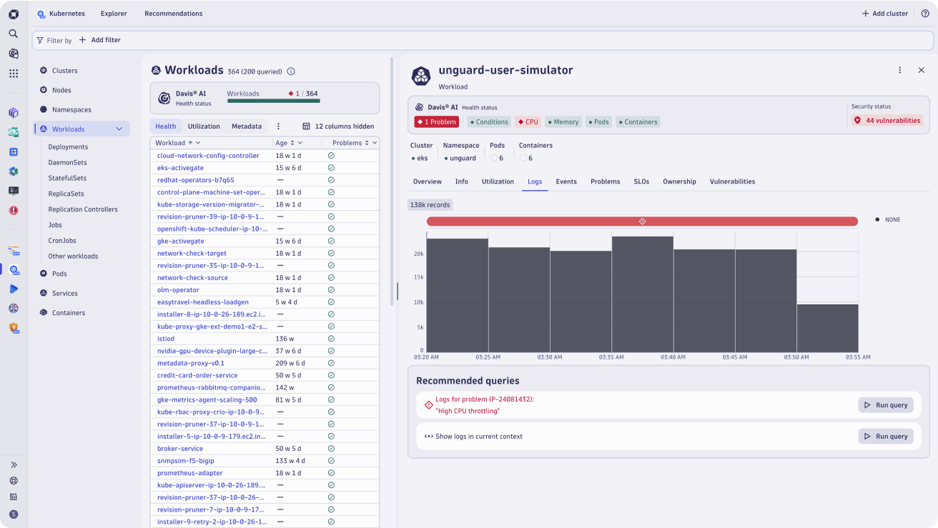
Task: Click the help question mark icon
Action: click(x=925, y=14)
